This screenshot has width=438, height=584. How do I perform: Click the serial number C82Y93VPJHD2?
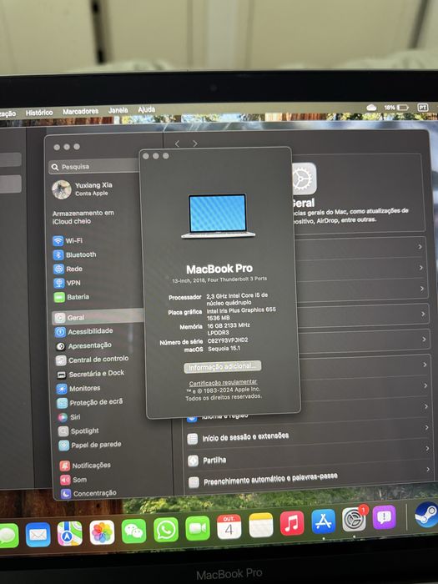[228, 340]
